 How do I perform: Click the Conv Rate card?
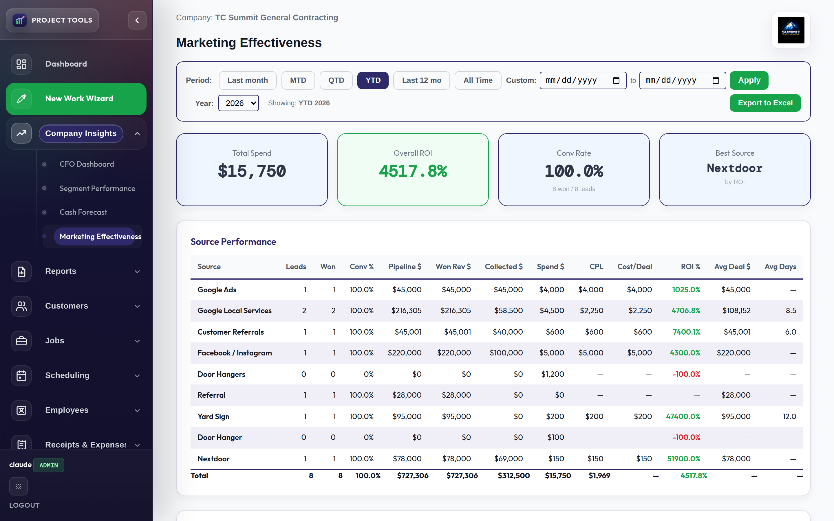point(574,170)
